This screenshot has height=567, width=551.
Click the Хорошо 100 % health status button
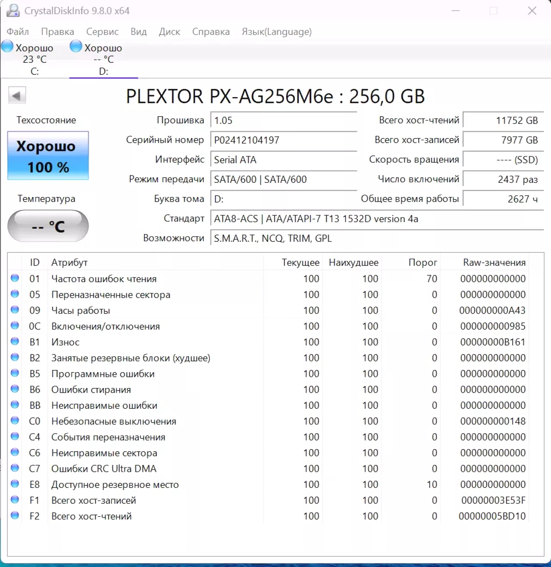(x=48, y=156)
